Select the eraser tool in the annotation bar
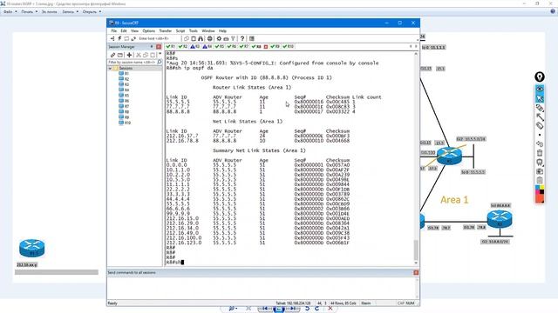The height and width of the screenshot is (313, 558). tap(540, 125)
